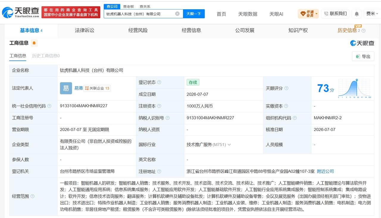This screenshot has width=381, height=218.
Task: Click the help icon next to 登记状态
Action: click(159, 82)
